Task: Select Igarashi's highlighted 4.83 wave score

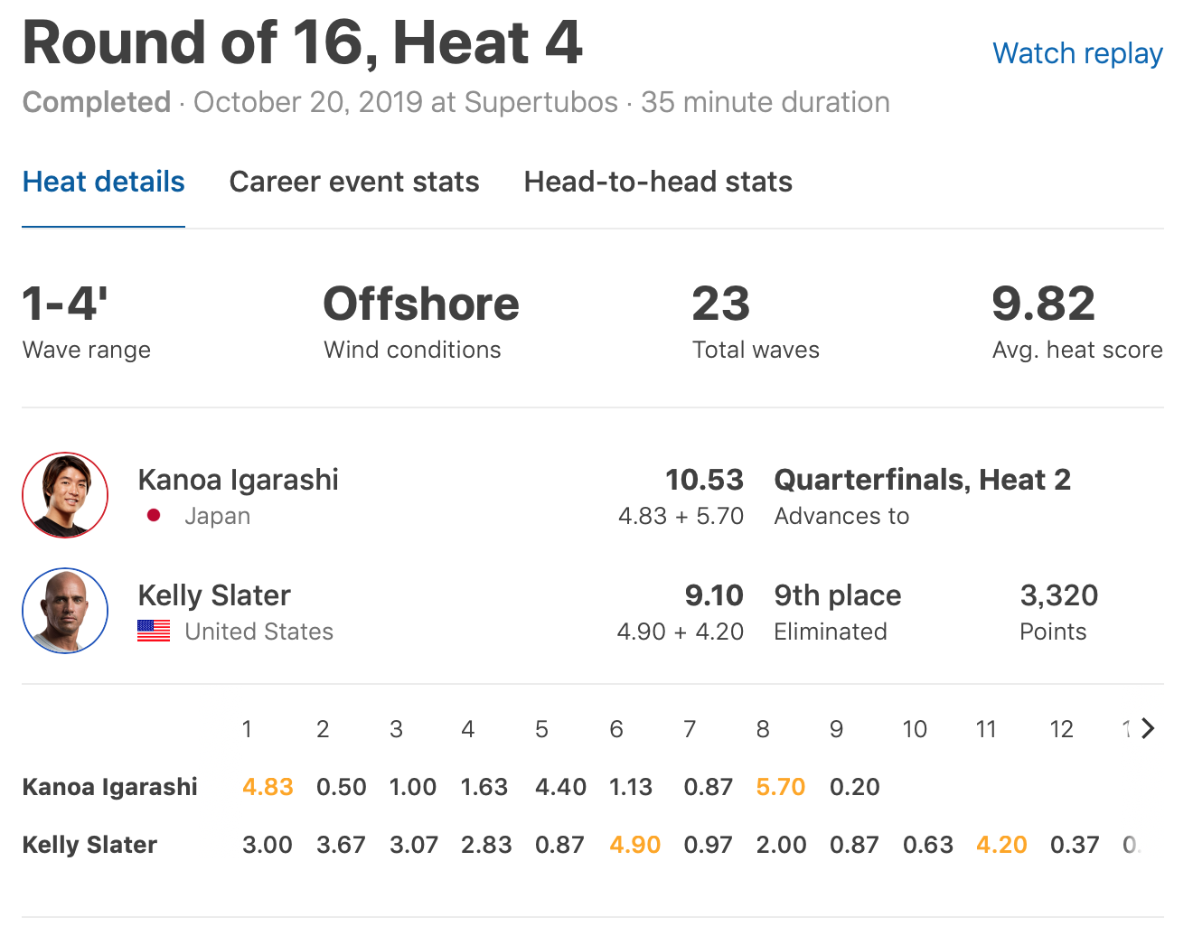Action: [x=268, y=787]
